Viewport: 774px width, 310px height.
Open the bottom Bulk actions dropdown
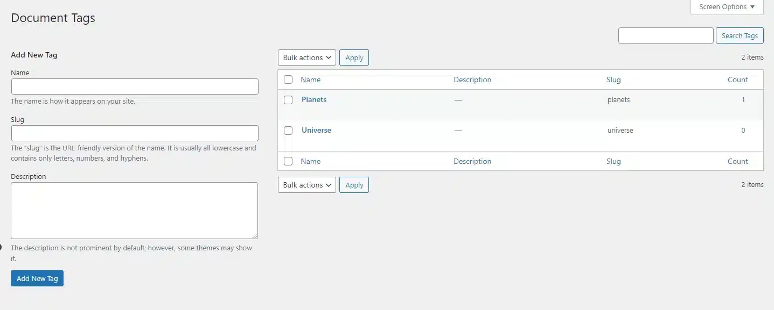[307, 185]
